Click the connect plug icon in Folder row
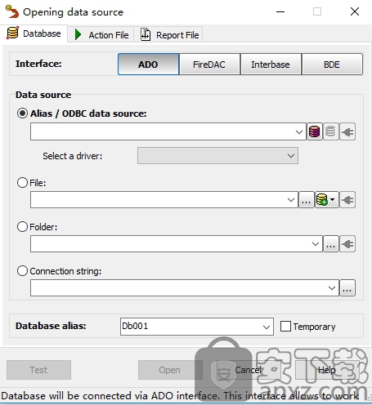 [347, 244]
